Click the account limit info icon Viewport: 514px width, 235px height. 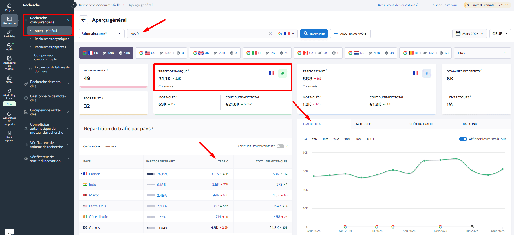(x=508, y=4)
